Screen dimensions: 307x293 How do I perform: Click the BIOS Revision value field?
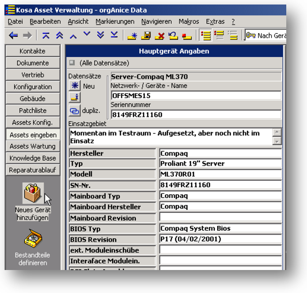coord(220,239)
